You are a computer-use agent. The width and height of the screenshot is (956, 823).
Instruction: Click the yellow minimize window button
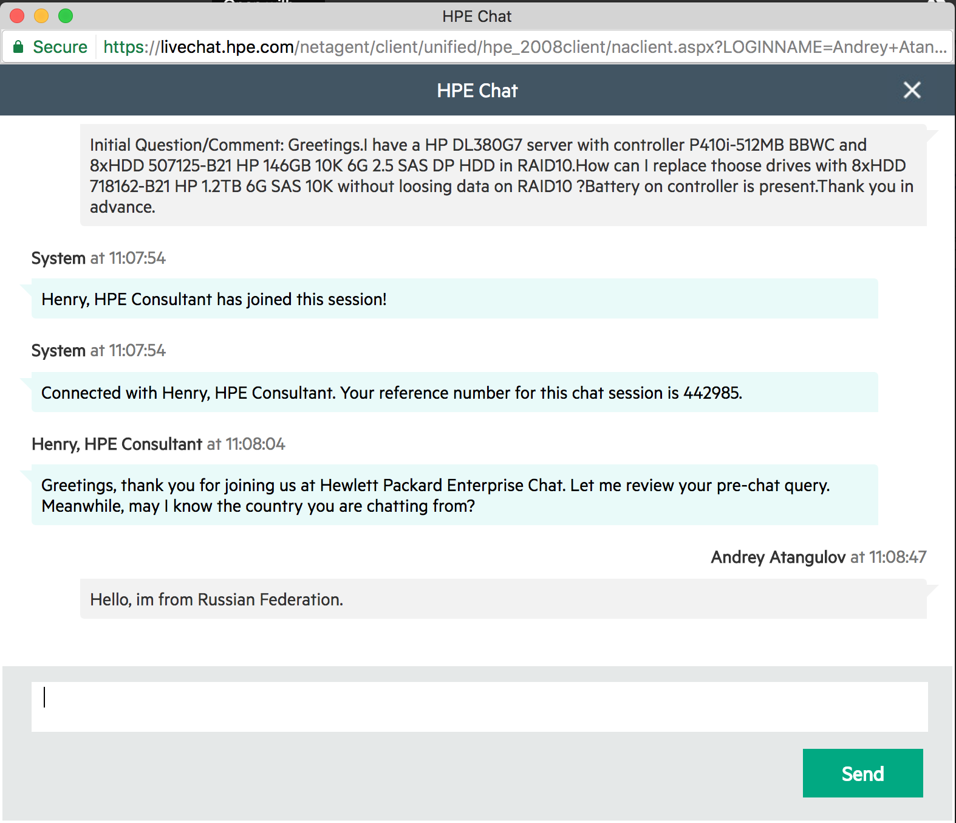click(x=41, y=16)
